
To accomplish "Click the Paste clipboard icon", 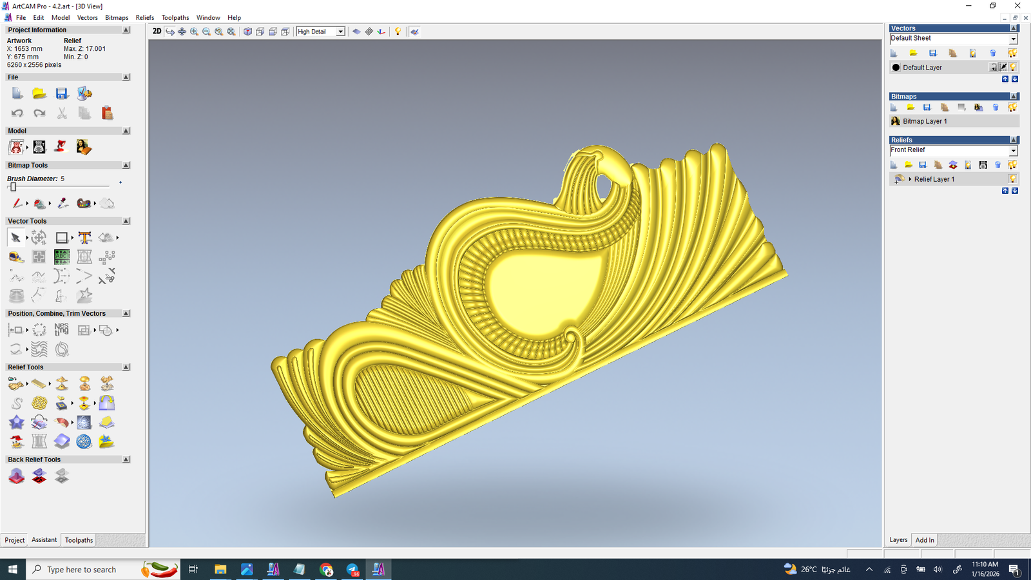I will coord(107,113).
